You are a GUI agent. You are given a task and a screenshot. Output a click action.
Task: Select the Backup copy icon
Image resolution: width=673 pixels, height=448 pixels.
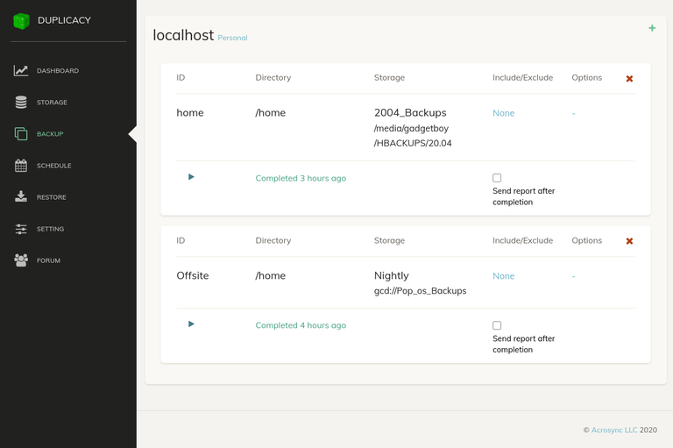pos(21,134)
